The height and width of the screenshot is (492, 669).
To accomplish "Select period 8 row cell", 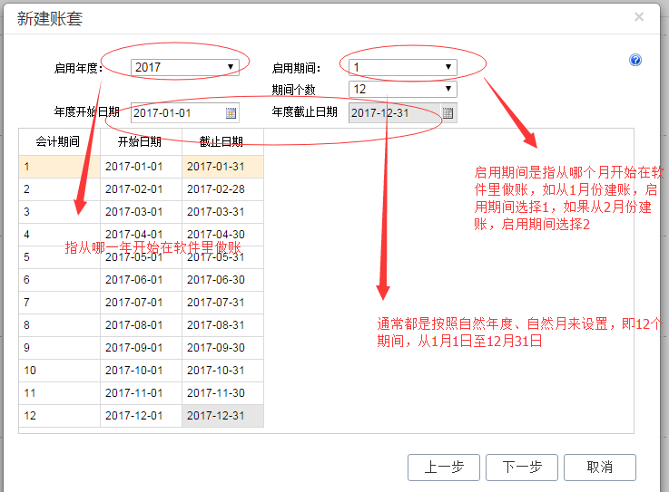I will point(59,325).
